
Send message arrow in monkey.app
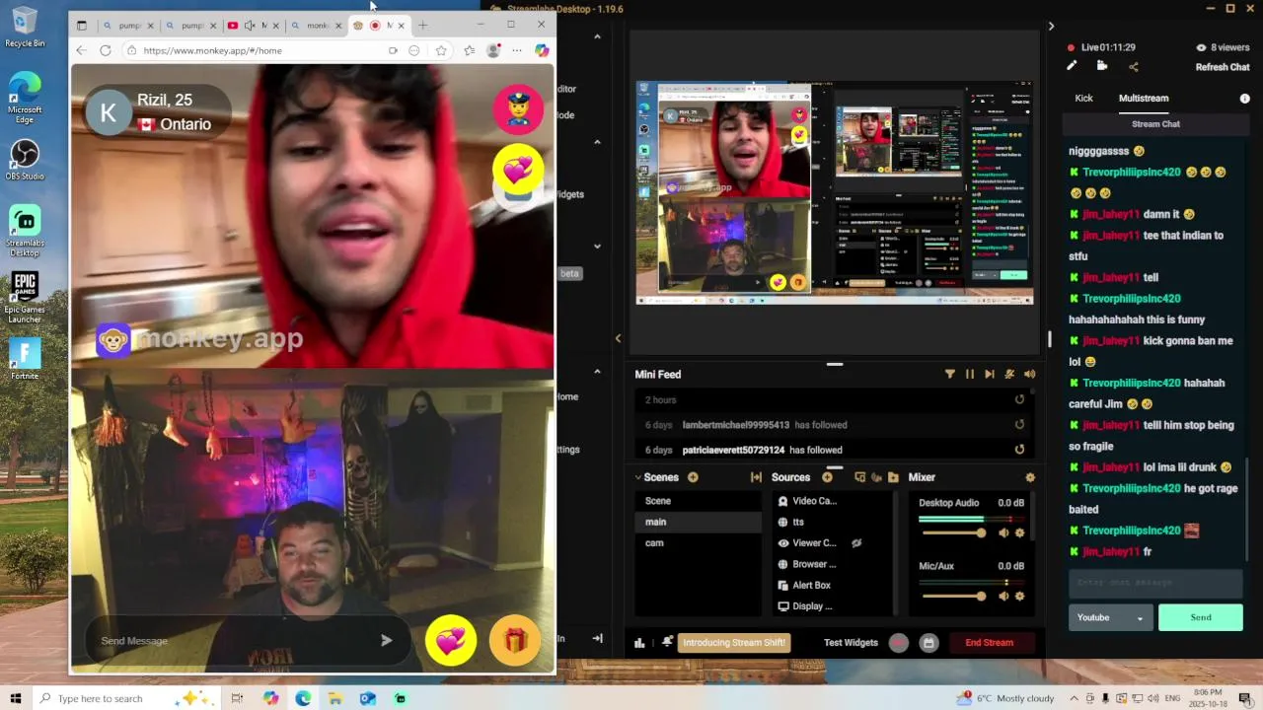pos(387,641)
